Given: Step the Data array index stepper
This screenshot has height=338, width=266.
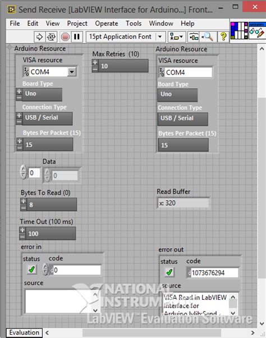Looking at the screenshot, I should coord(24,172).
